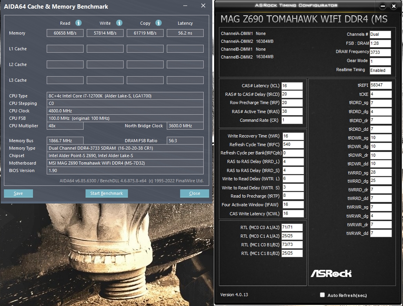Click the Row Precharge Time (tRP) field
The height and width of the screenshot is (306, 403).
[x=292, y=103]
